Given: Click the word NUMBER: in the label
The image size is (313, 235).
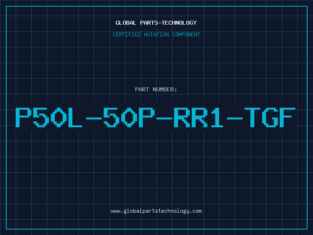Looking at the screenshot, I should (165, 89).
